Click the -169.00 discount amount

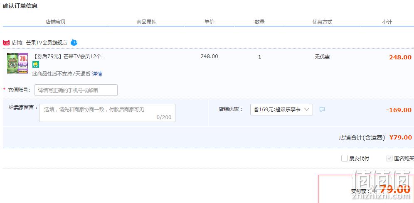399,110
